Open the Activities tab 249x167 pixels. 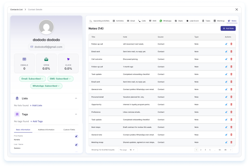[x=118, y=21]
